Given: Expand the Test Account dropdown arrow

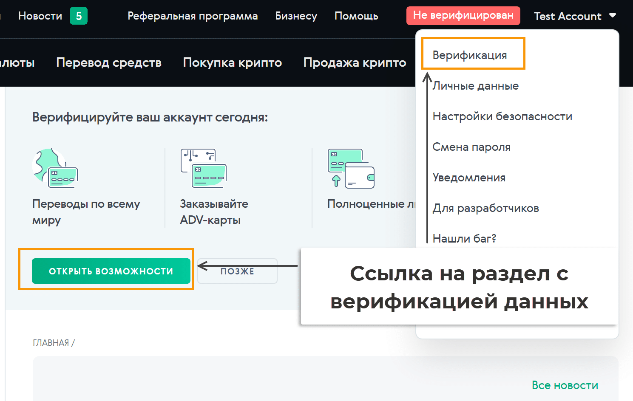Looking at the screenshot, I should pos(613,16).
